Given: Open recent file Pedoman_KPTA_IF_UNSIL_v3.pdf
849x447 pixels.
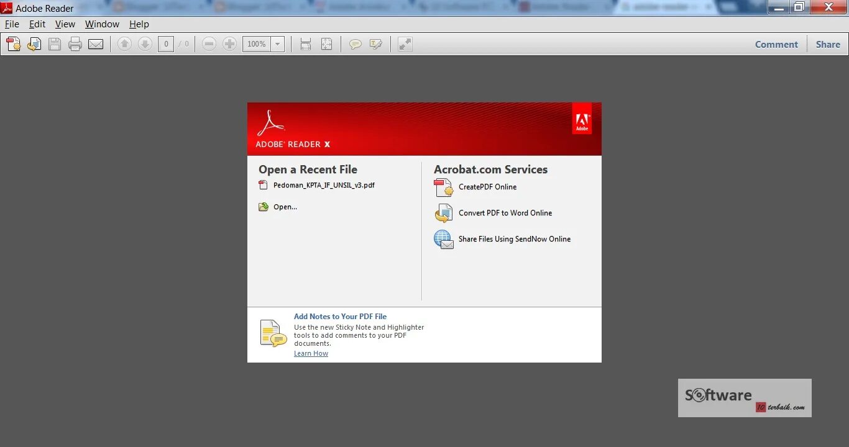Looking at the screenshot, I should click(324, 185).
